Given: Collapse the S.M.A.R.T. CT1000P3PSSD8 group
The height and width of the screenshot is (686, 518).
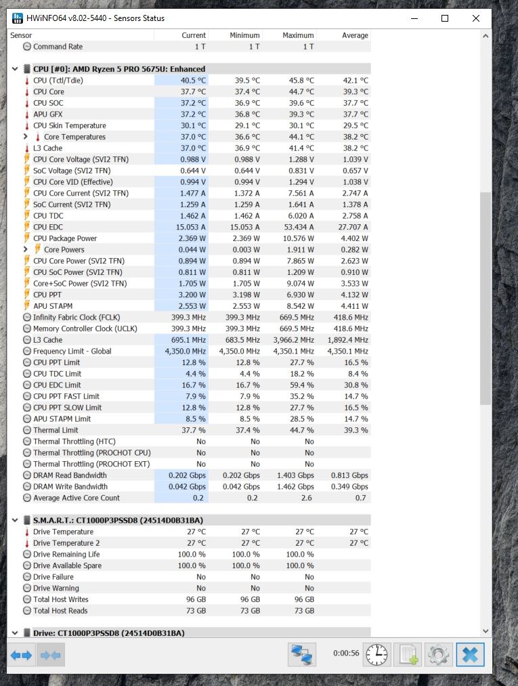Looking at the screenshot, I should point(15,521).
